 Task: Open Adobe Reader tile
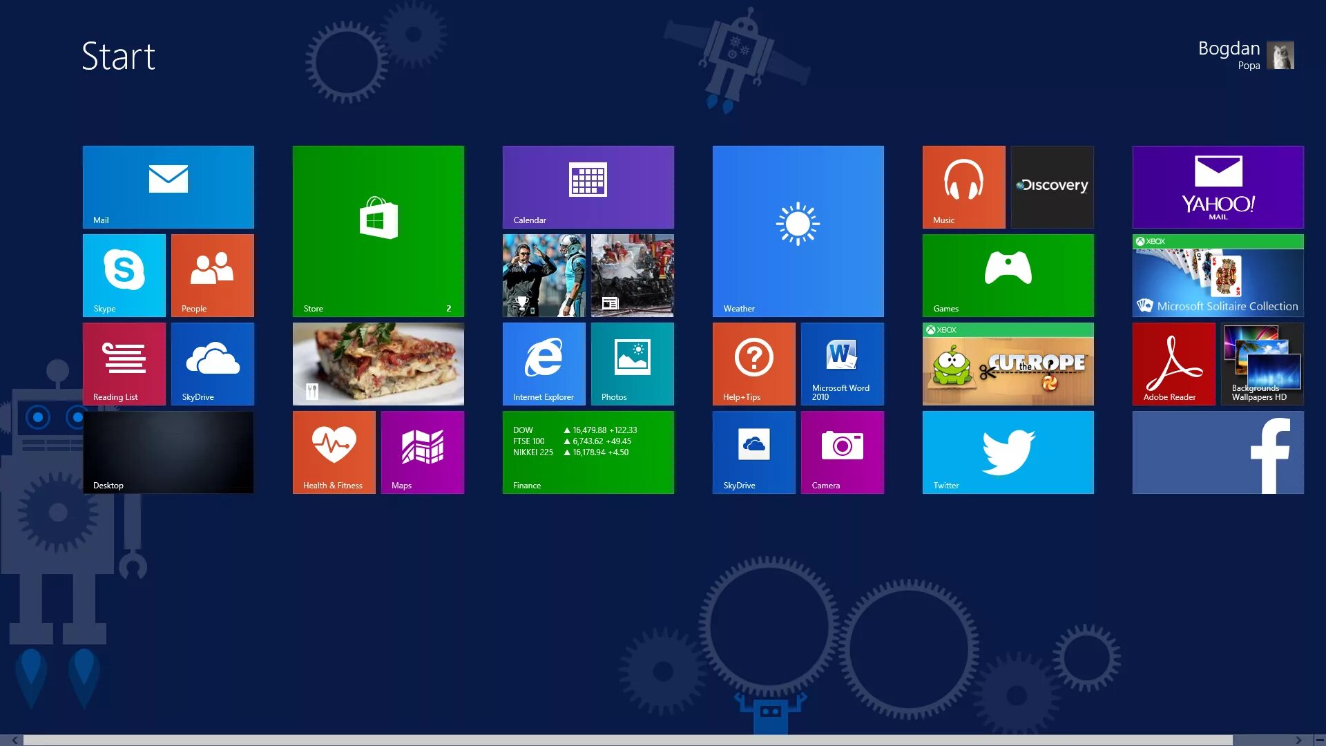1173,363
